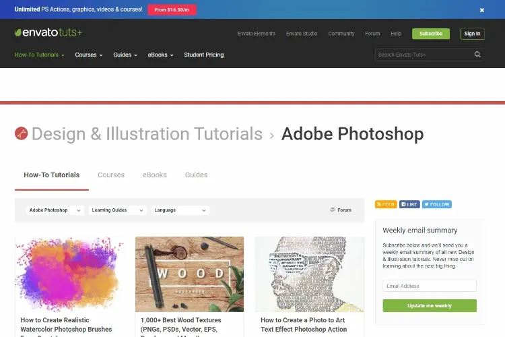Expand the eBooks nav dropdown
This screenshot has width=505, height=337.
tap(160, 55)
